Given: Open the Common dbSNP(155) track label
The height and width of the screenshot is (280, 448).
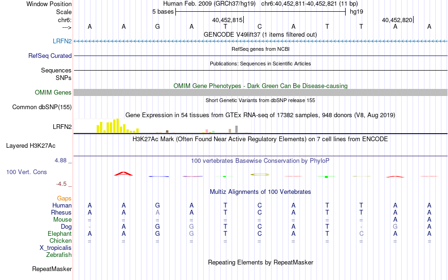Looking at the screenshot, I should (x=41, y=107).
